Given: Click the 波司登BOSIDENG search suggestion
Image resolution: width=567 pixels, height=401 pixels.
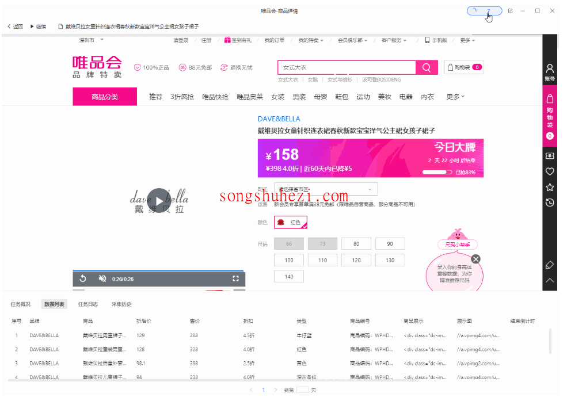Looking at the screenshot, I should tap(382, 79).
